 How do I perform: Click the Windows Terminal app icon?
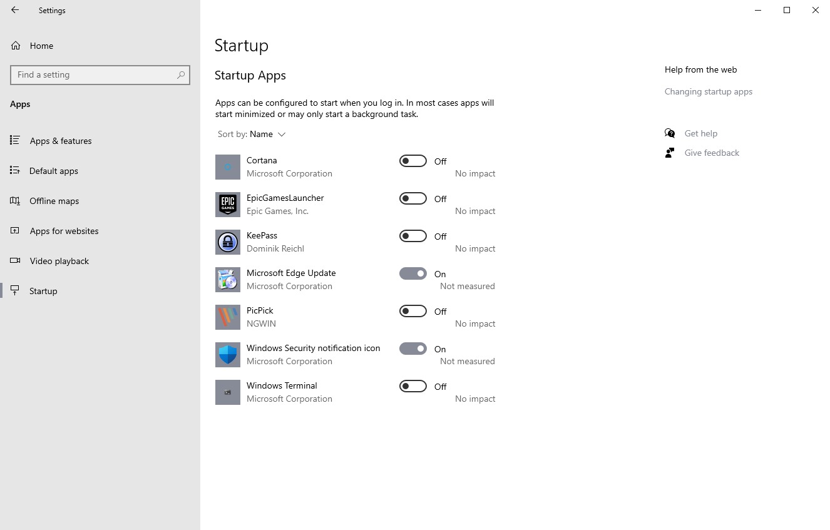point(227,392)
